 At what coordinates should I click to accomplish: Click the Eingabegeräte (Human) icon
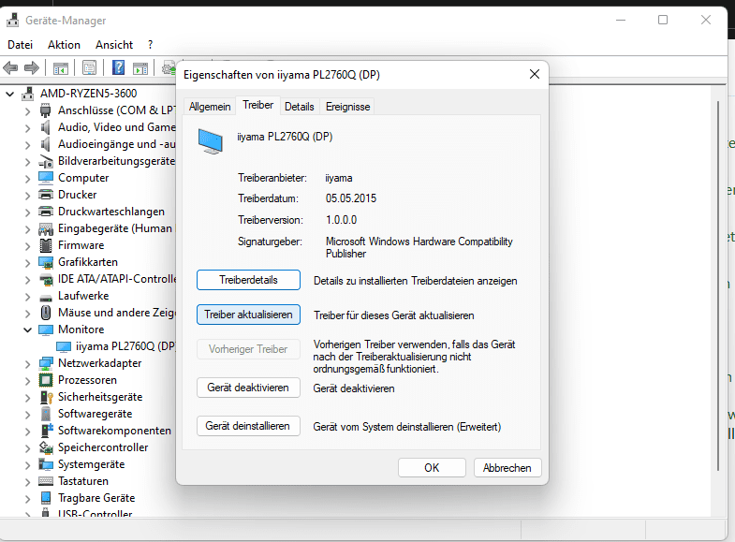pos(46,228)
